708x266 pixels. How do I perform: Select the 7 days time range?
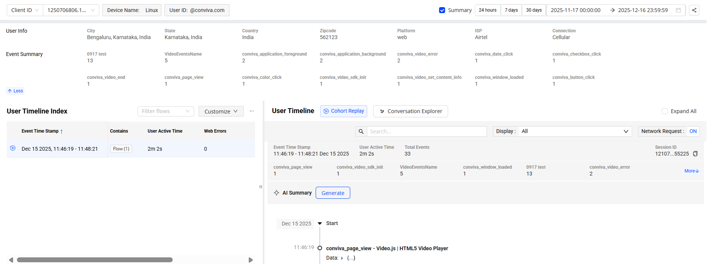pos(511,10)
